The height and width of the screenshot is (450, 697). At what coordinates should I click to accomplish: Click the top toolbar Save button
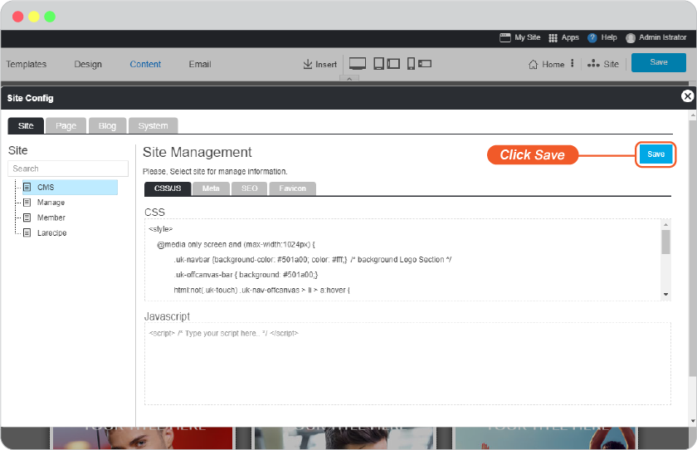pos(658,62)
